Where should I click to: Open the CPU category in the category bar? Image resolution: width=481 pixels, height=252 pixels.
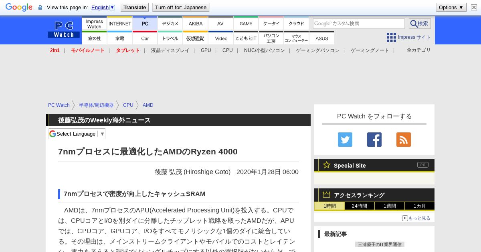228,50
